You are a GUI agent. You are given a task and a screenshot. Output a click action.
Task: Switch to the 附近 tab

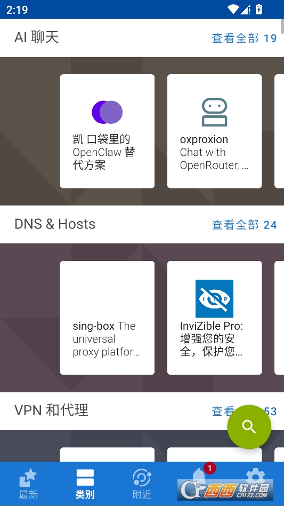point(142,484)
